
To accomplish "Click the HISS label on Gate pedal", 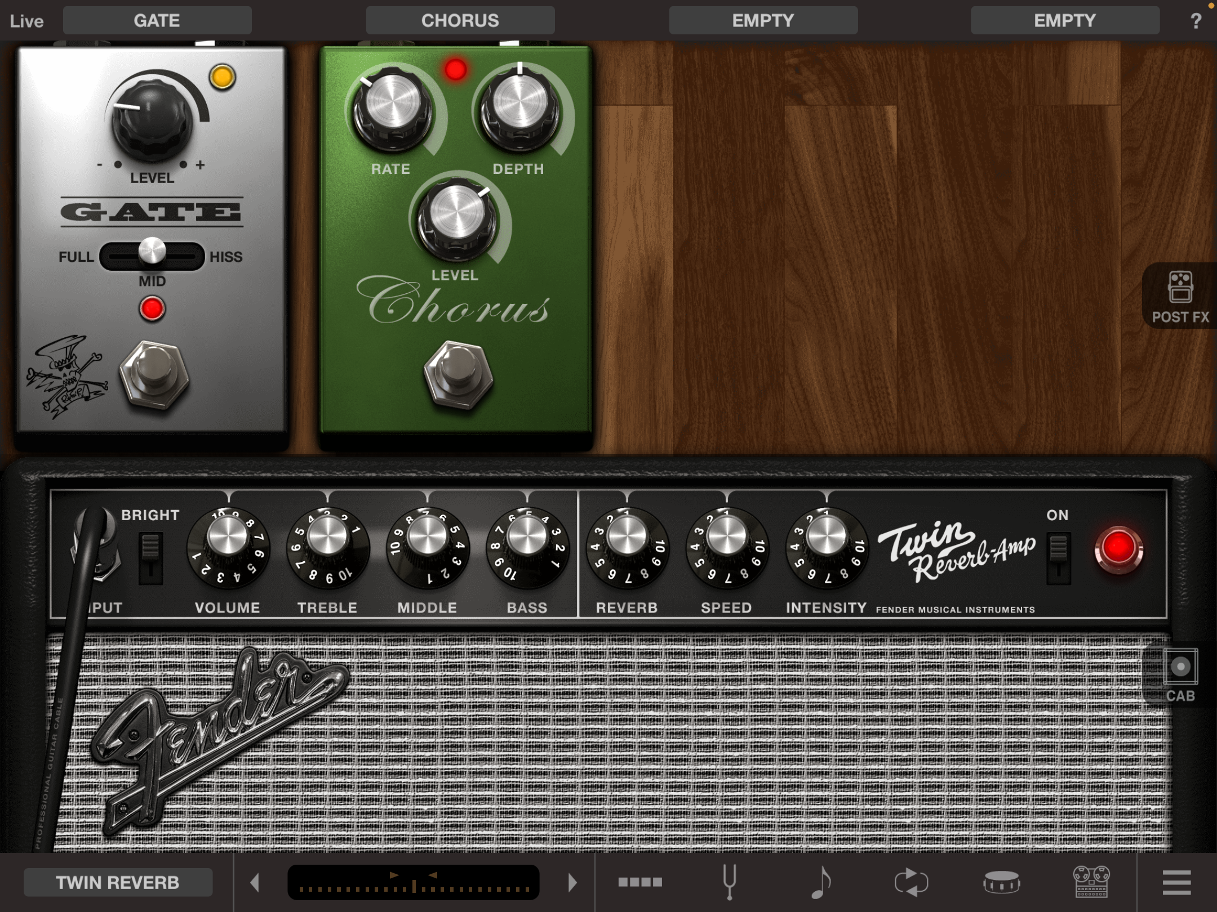I will [x=226, y=257].
